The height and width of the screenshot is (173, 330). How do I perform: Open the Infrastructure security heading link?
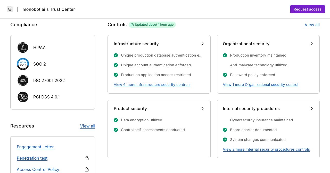click(136, 44)
